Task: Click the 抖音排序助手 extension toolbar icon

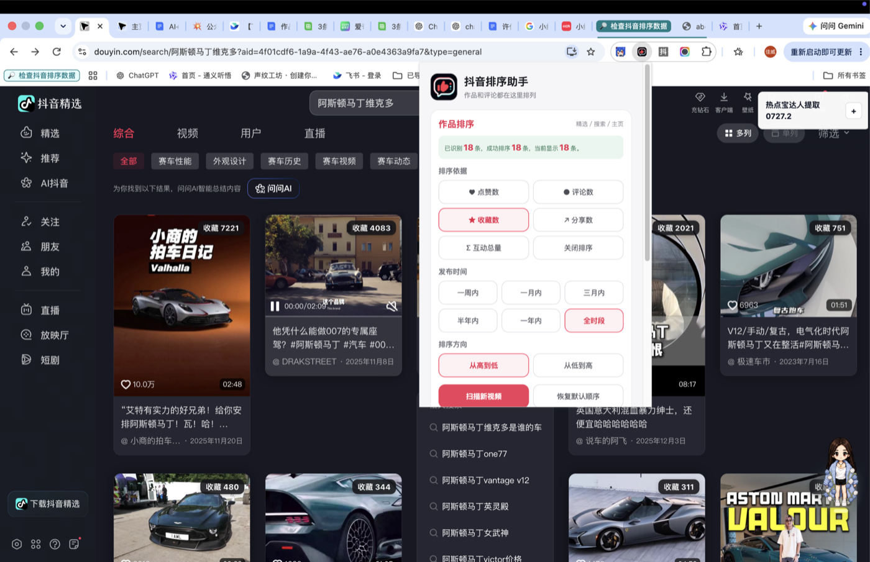Action: 642,52
